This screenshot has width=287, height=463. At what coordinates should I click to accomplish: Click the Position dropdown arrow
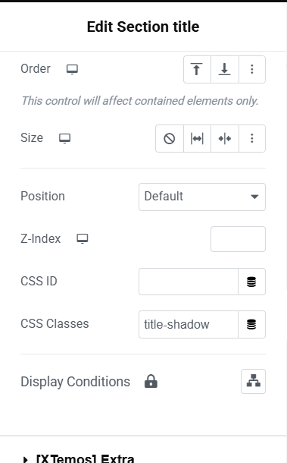point(254,197)
